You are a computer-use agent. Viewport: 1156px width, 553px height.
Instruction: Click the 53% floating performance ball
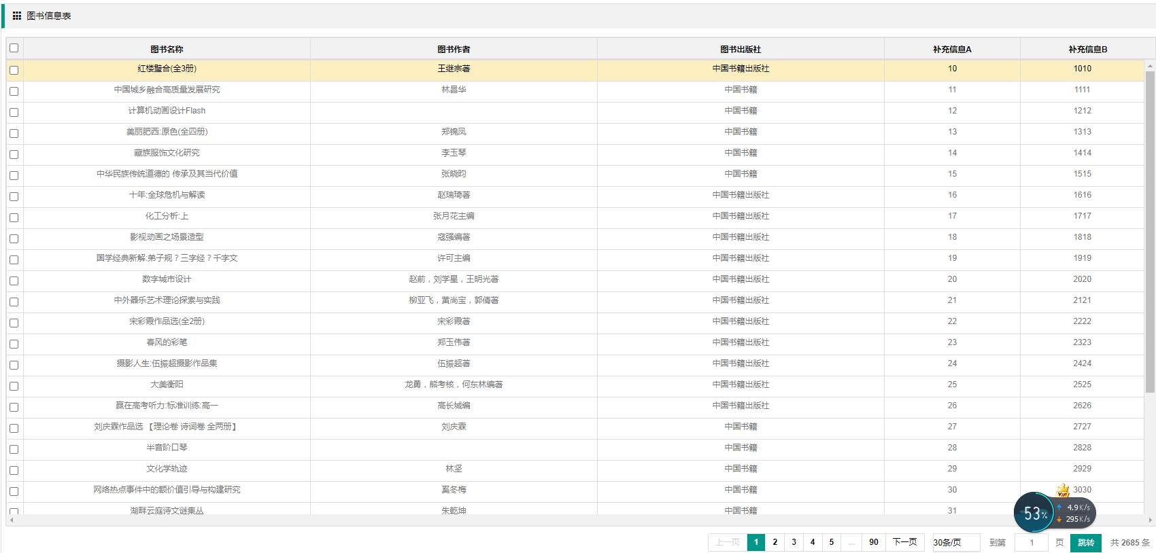coord(1034,514)
